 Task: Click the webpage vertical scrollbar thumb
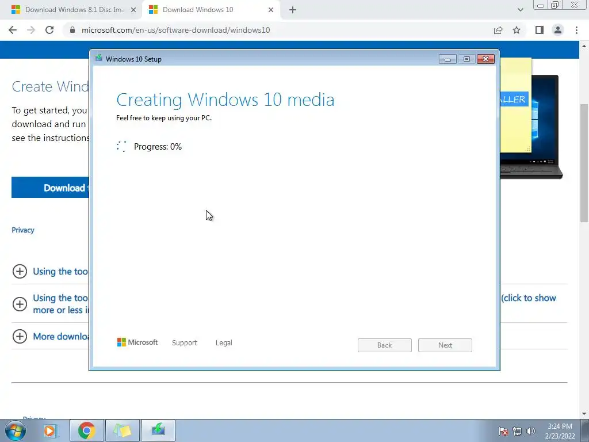584,162
